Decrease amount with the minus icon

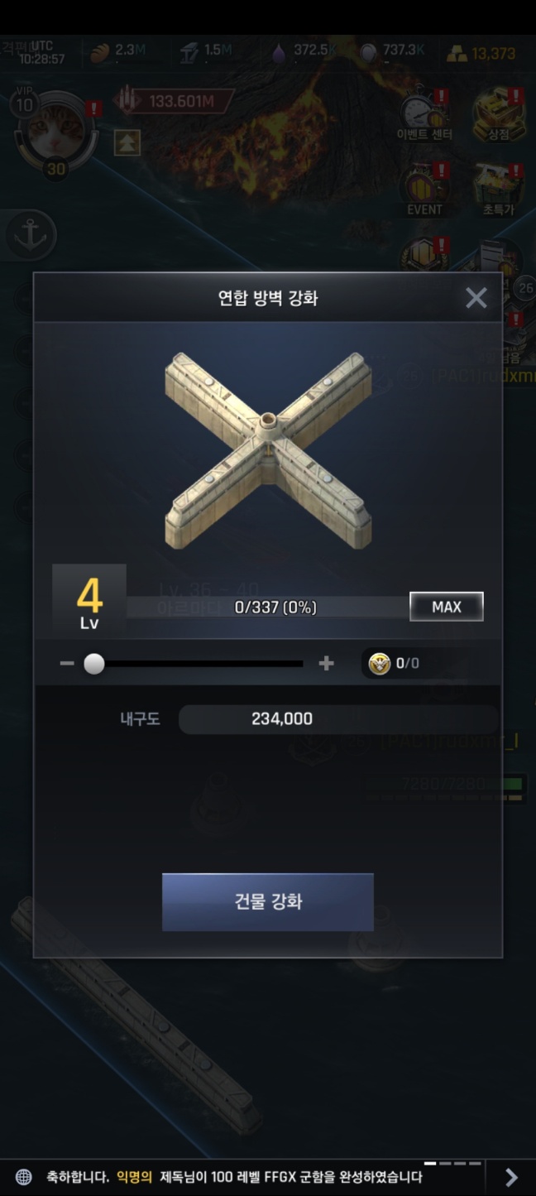click(x=67, y=664)
